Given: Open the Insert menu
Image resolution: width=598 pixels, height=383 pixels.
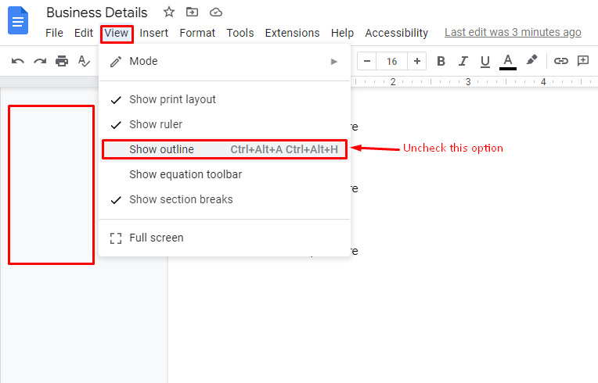Looking at the screenshot, I should (x=154, y=33).
